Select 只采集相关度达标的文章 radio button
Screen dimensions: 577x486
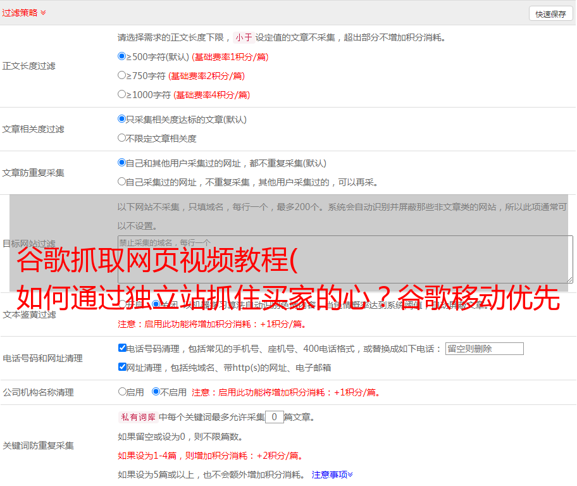122,118
